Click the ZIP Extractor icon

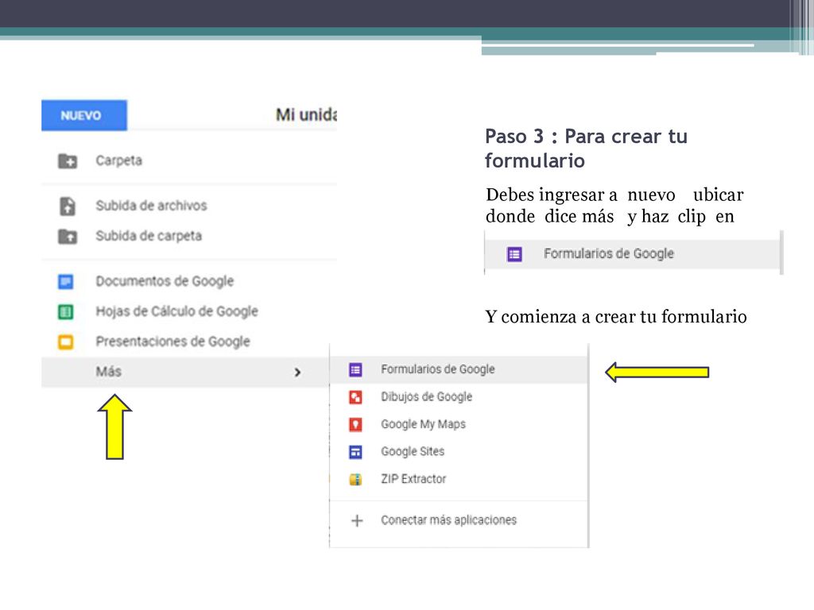[355, 479]
